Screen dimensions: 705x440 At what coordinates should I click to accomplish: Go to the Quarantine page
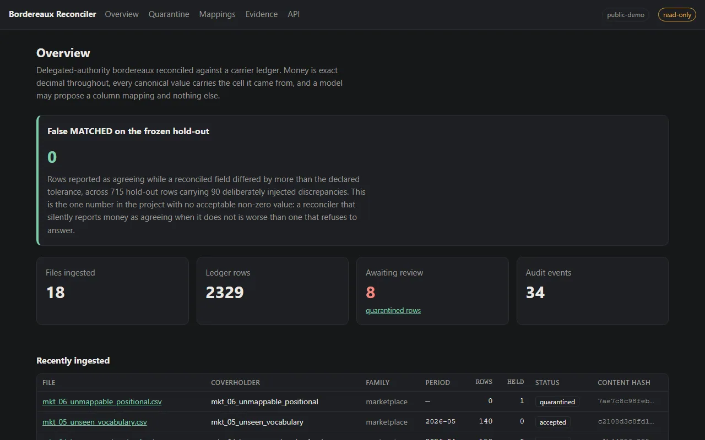169,14
